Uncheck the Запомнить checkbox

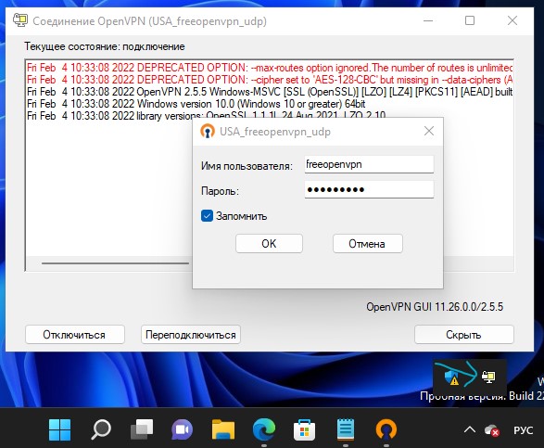coord(207,216)
